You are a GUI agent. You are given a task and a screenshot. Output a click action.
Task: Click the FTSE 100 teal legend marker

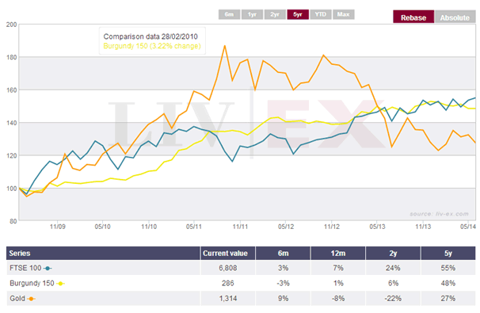coord(48,269)
